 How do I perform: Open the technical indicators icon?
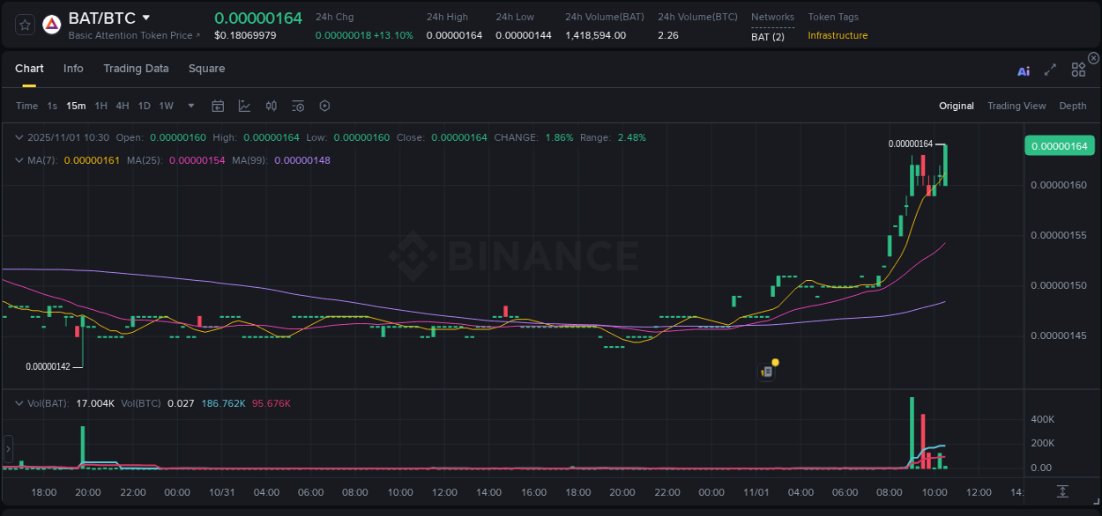271,106
